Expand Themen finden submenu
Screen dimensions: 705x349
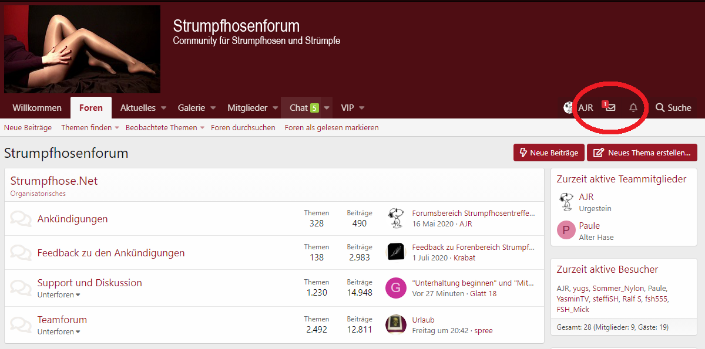116,128
